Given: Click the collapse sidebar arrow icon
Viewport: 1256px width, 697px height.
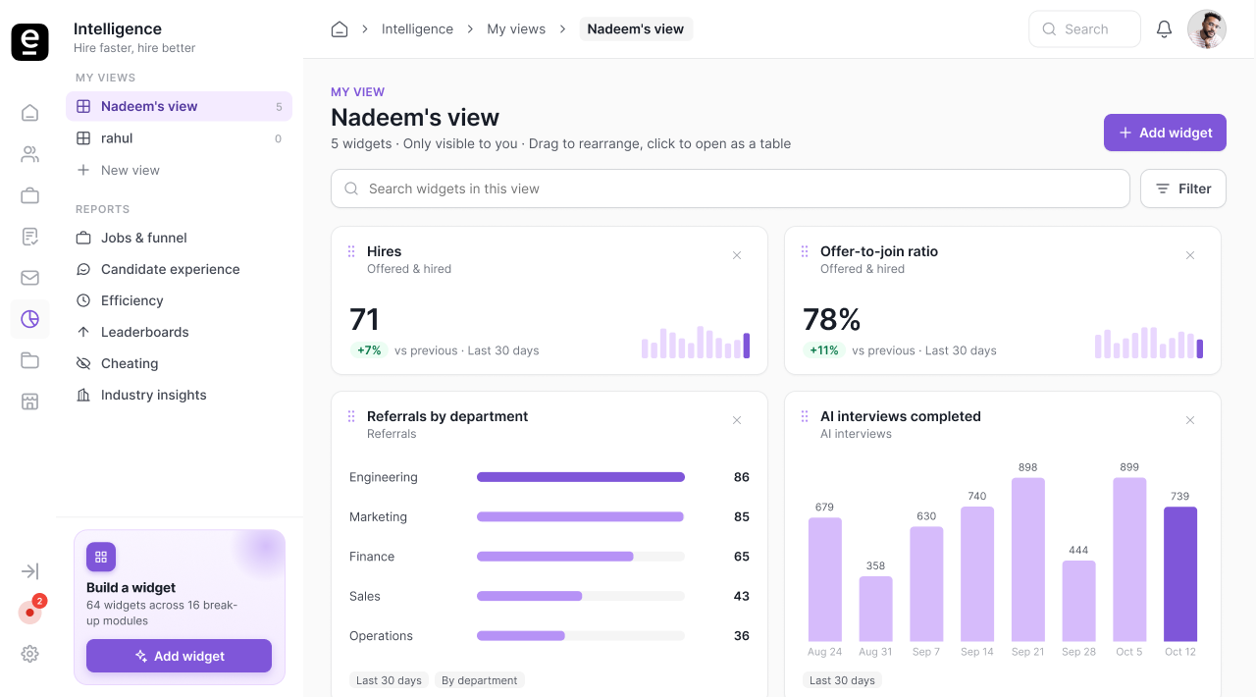Looking at the screenshot, I should click(x=29, y=571).
